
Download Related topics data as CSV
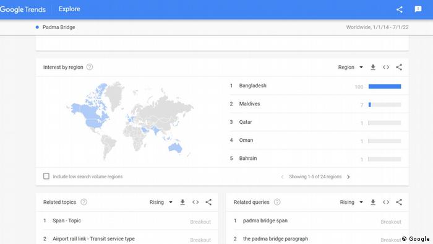point(182,203)
